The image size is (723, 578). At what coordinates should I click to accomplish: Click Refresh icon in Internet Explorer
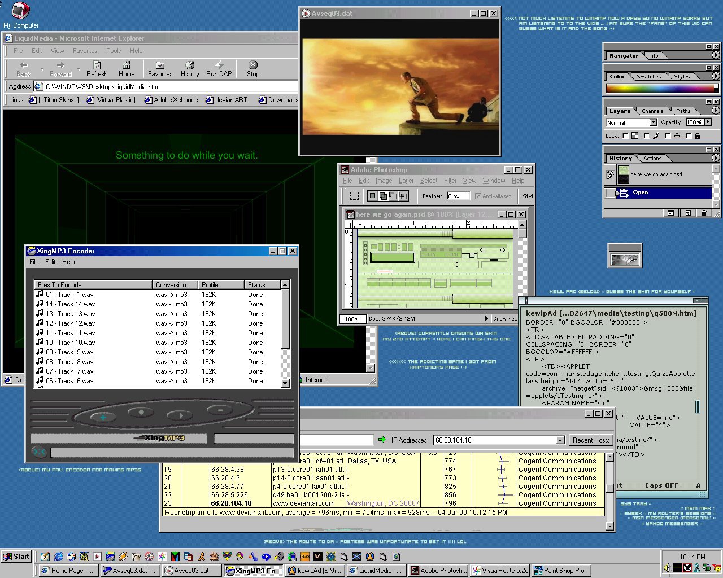click(97, 68)
